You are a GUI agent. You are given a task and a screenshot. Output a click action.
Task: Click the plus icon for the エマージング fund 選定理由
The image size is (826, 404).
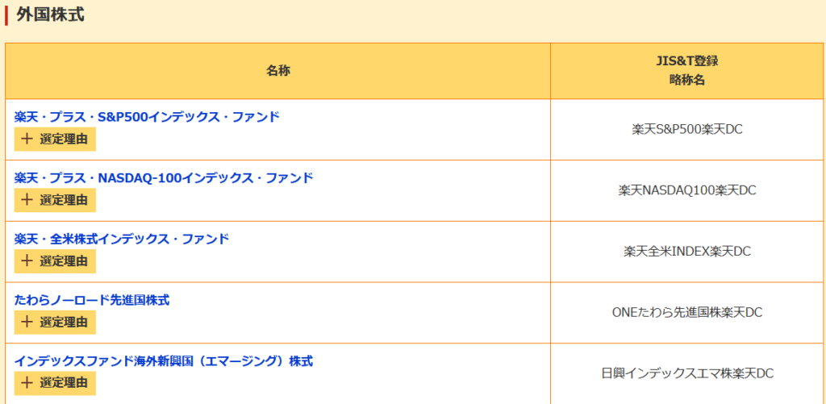click(27, 383)
